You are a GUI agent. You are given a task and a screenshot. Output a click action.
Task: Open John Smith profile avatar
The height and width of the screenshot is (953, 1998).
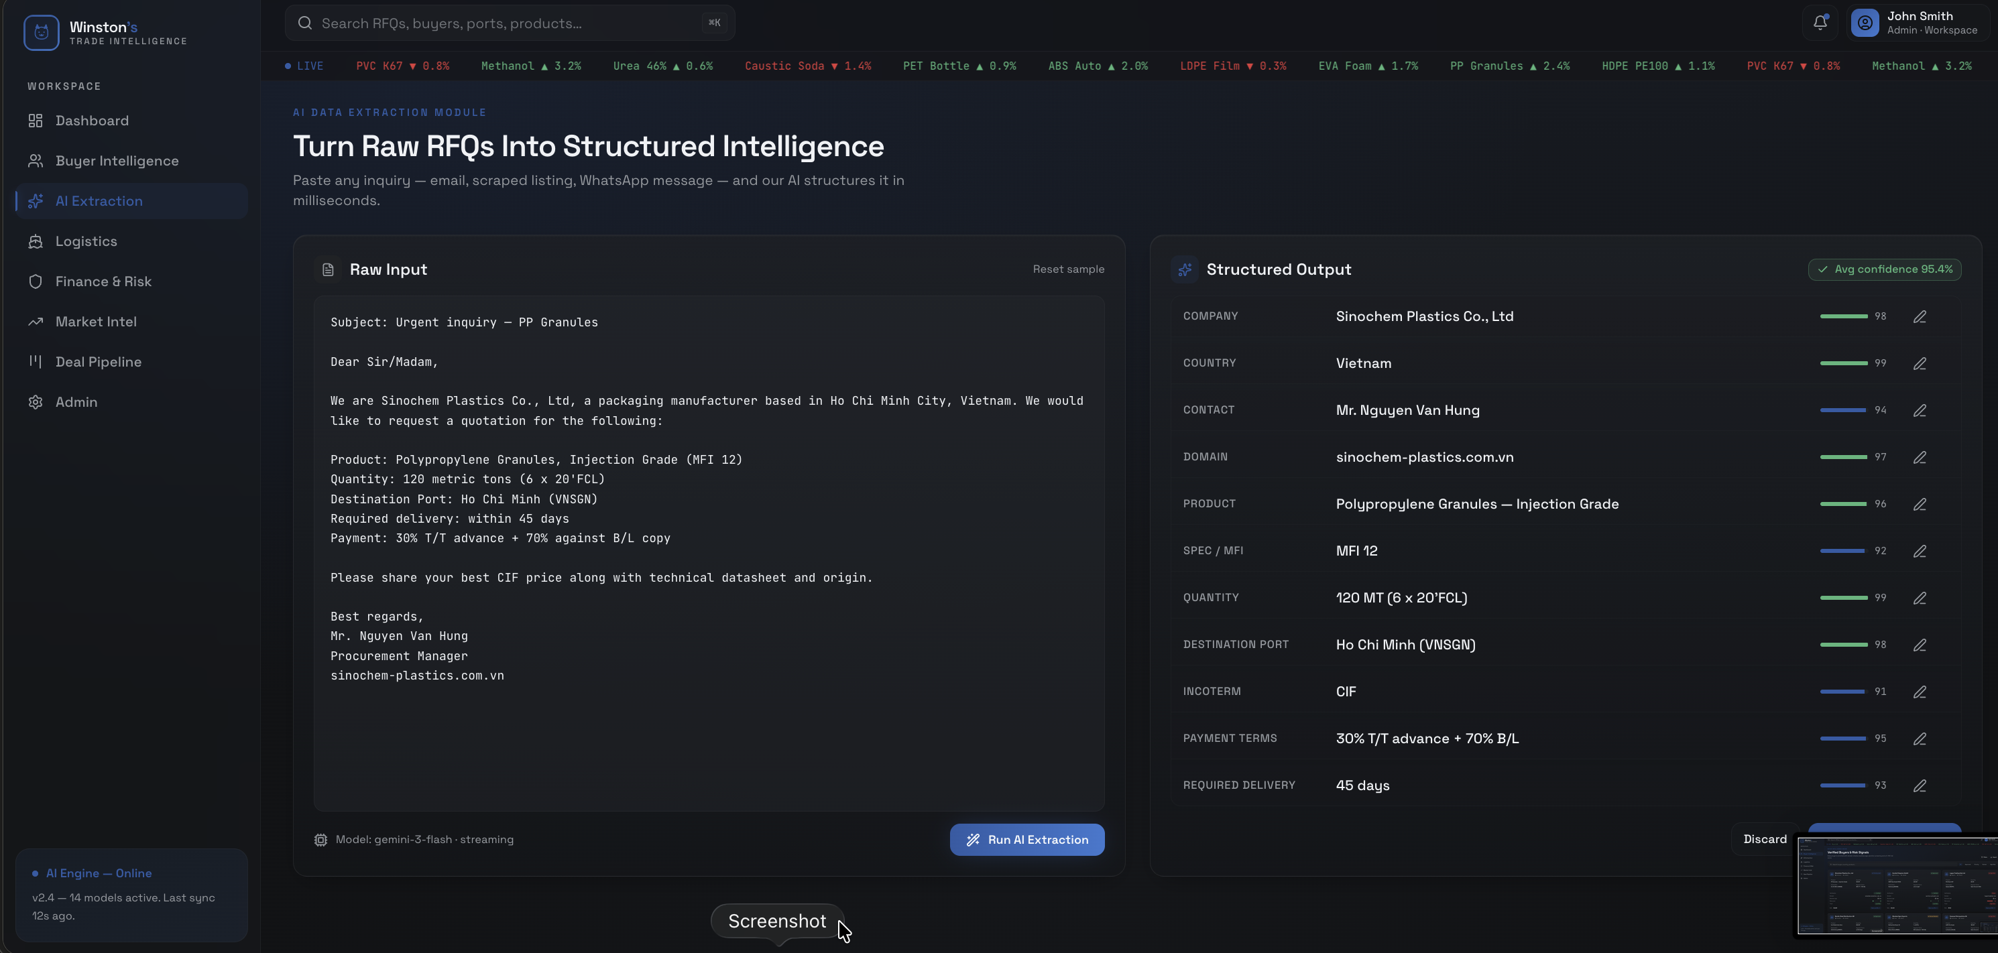(x=1865, y=23)
